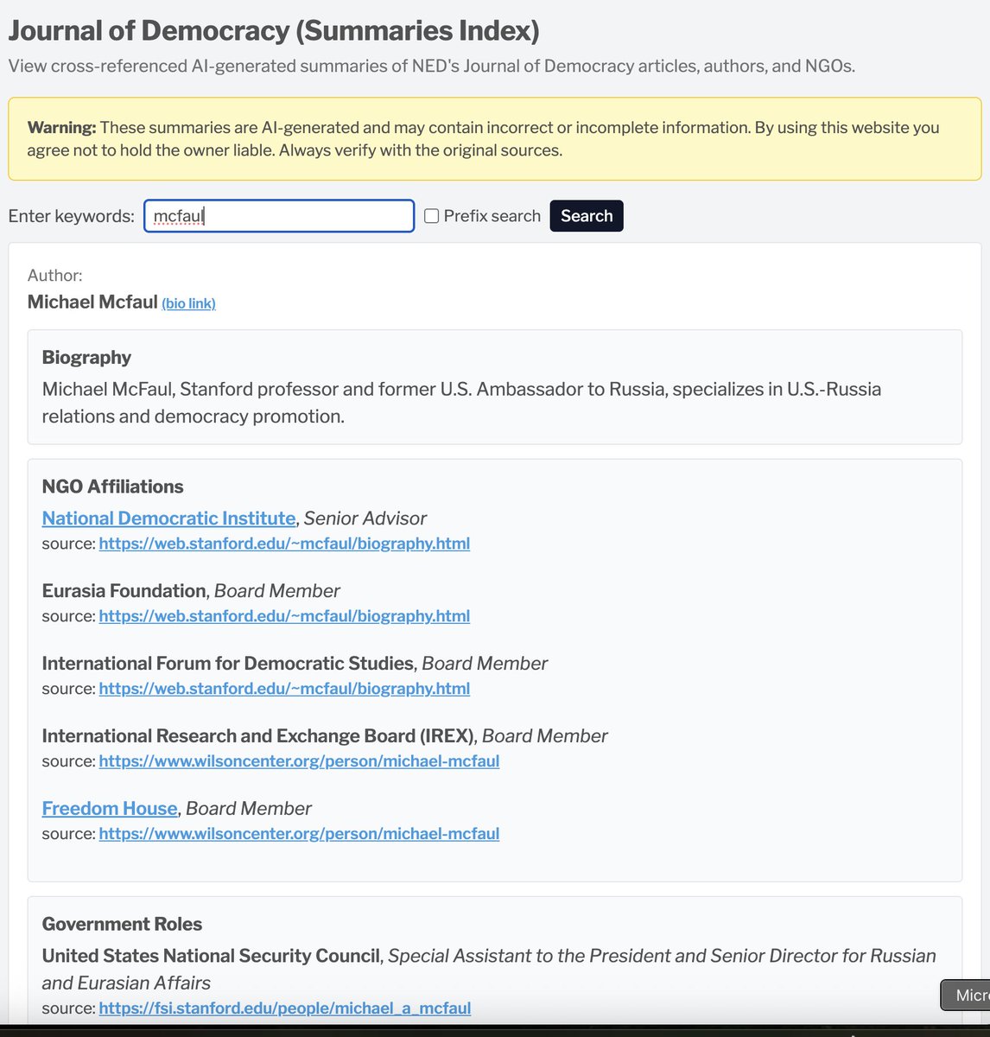Click the Michael Mcfaul author name
The image size is (990, 1037).
coord(92,302)
